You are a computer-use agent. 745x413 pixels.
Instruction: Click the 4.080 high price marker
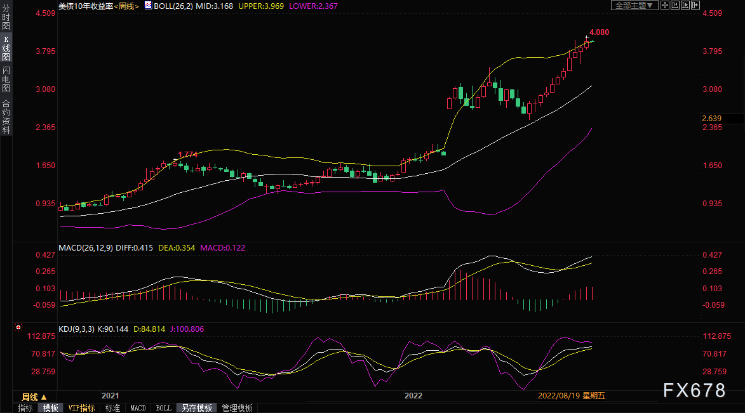click(599, 32)
